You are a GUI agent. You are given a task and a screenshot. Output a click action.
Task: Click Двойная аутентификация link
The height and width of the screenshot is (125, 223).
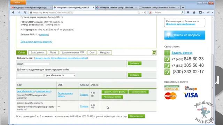[180, 24]
